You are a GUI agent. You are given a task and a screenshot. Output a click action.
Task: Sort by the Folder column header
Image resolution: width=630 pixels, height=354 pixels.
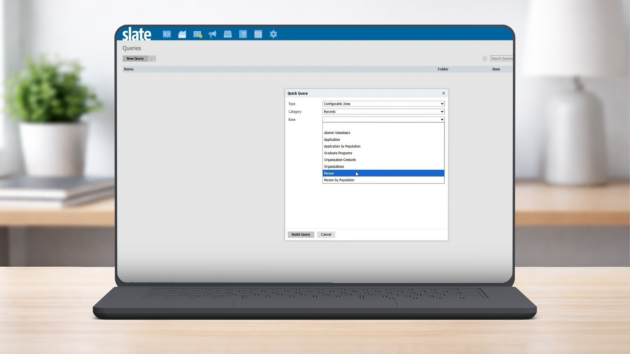[x=443, y=69]
